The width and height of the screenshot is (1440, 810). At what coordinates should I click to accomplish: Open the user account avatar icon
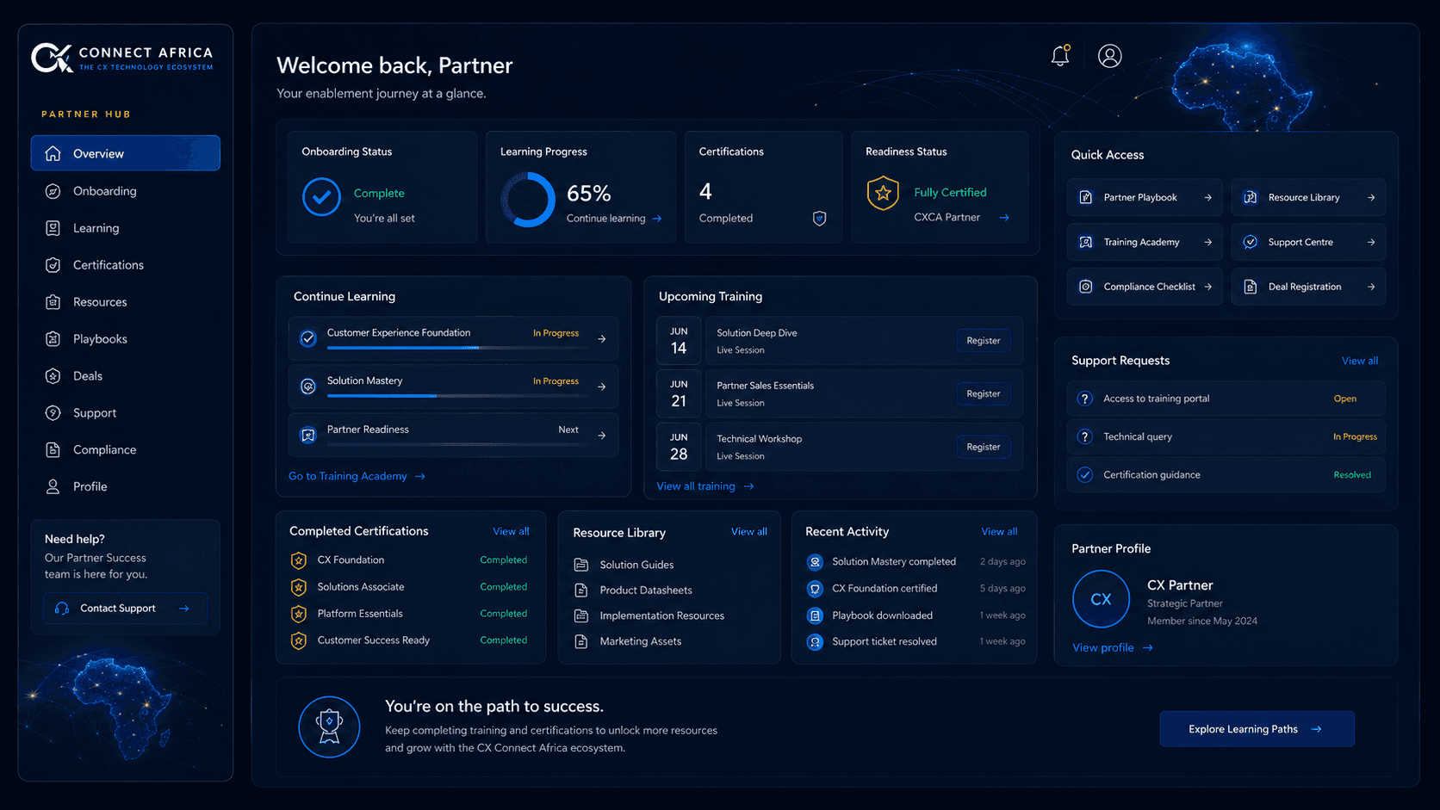point(1109,56)
